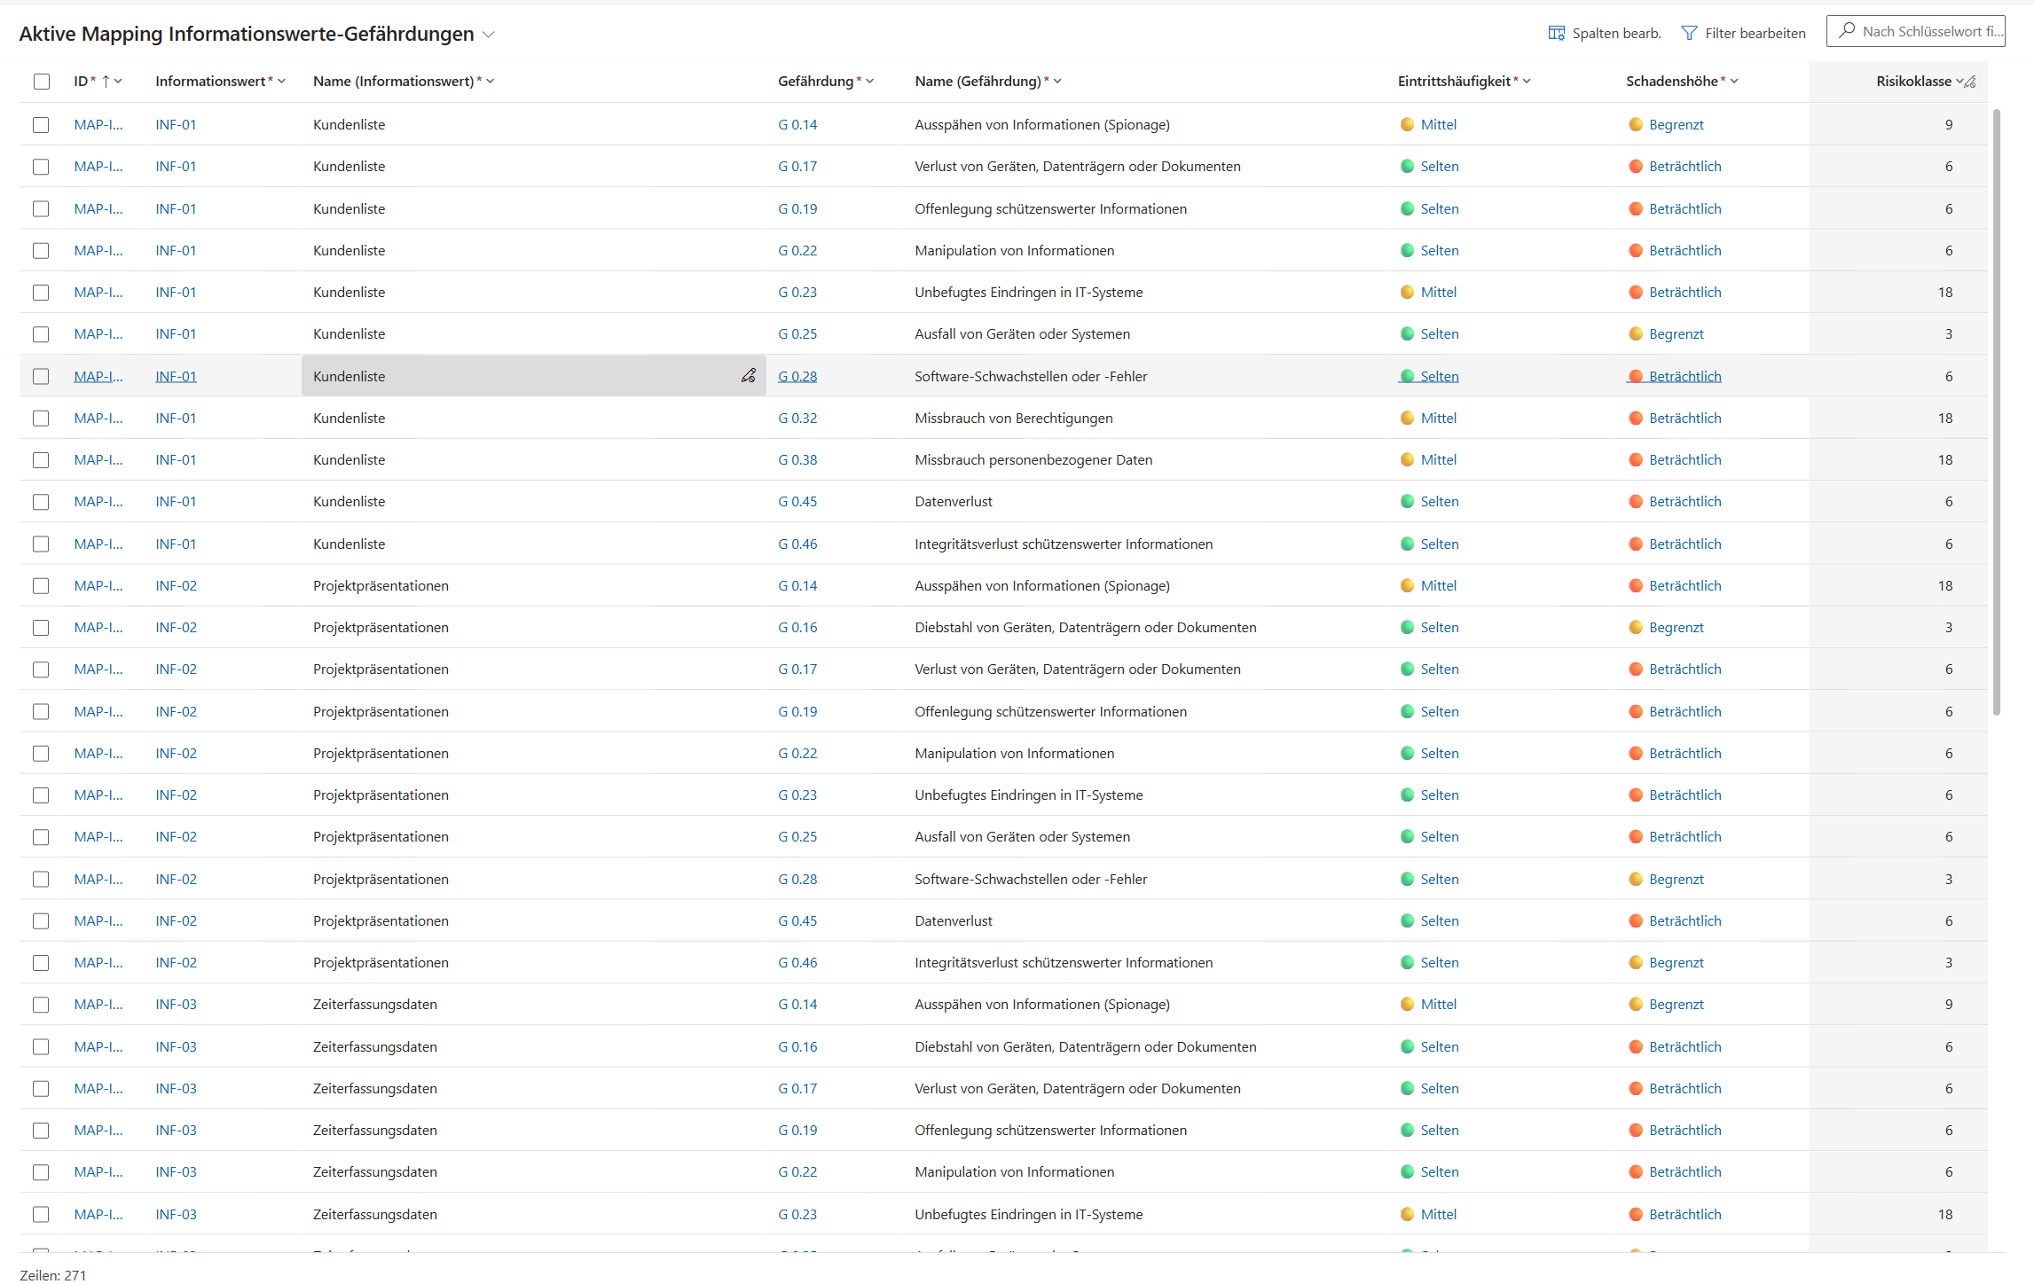
Task: Click edit icon beside Risikoklasse header
Action: [x=1970, y=82]
